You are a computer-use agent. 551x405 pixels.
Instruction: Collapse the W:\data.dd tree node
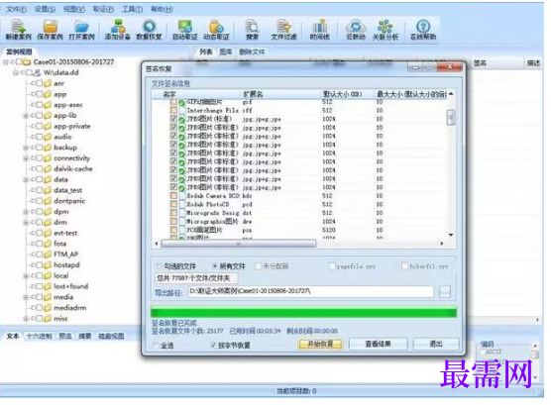coord(15,72)
